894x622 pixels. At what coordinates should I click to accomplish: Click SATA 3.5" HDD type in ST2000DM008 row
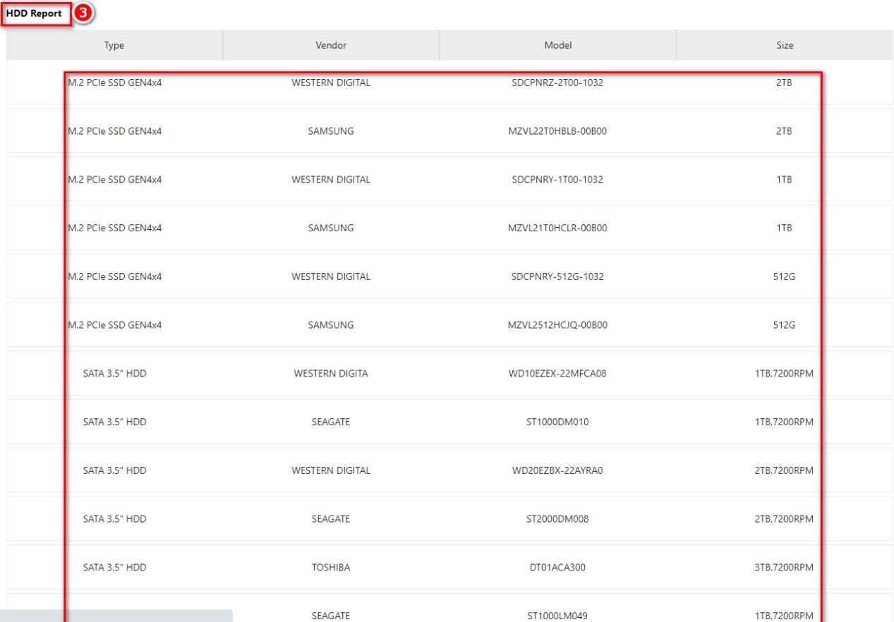pos(115,519)
